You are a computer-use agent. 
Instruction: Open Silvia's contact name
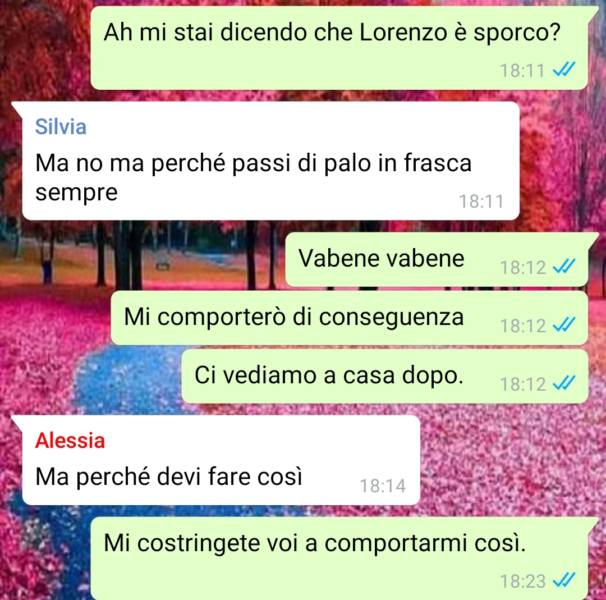pyautogui.click(x=61, y=127)
